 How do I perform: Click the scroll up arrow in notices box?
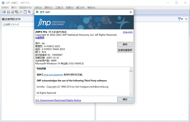click(131, 68)
